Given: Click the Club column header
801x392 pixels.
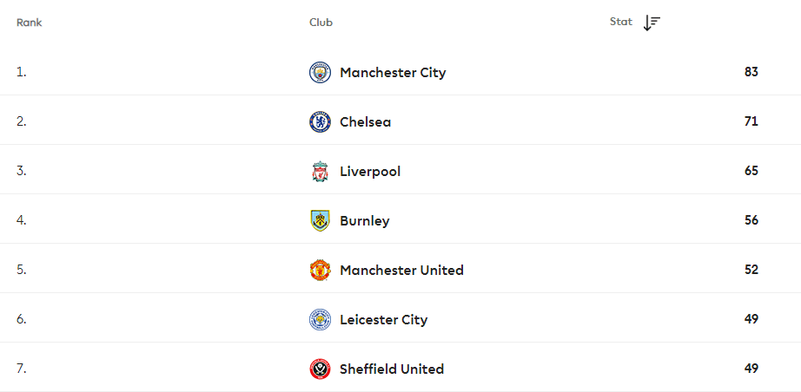Looking at the screenshot, I should (321, 23).
